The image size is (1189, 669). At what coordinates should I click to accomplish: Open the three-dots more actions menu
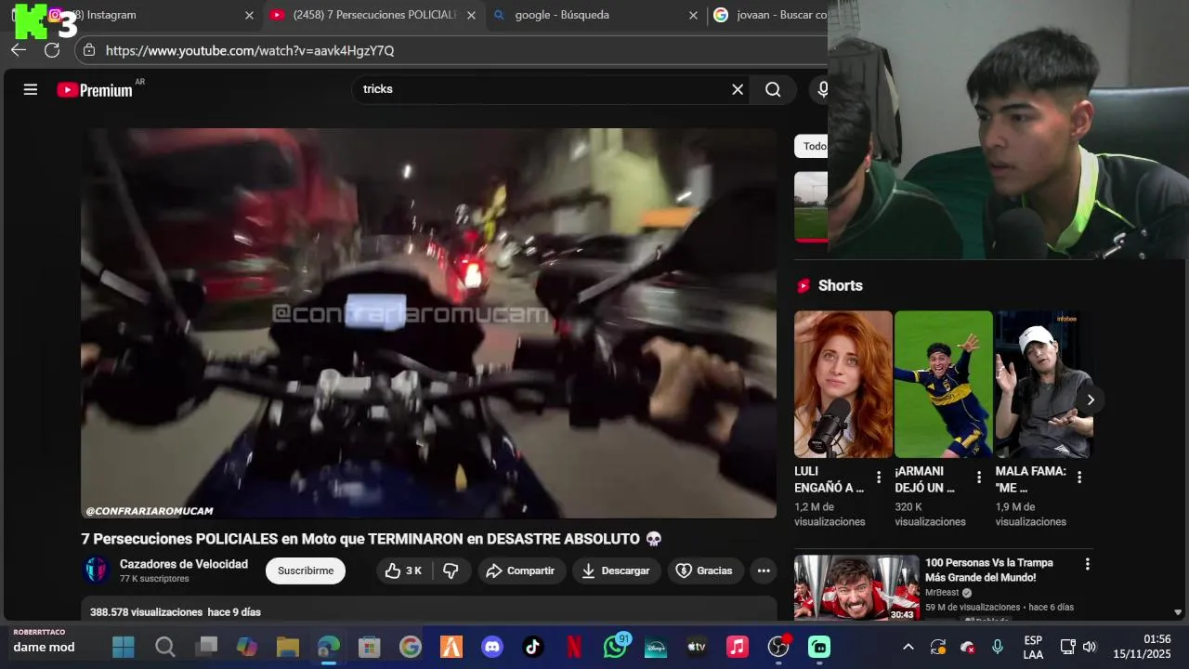point(764,571)
